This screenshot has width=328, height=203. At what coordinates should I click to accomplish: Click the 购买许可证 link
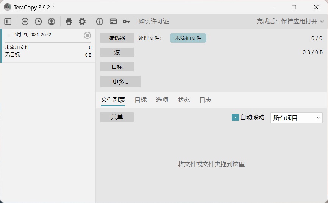click(154, 22)
